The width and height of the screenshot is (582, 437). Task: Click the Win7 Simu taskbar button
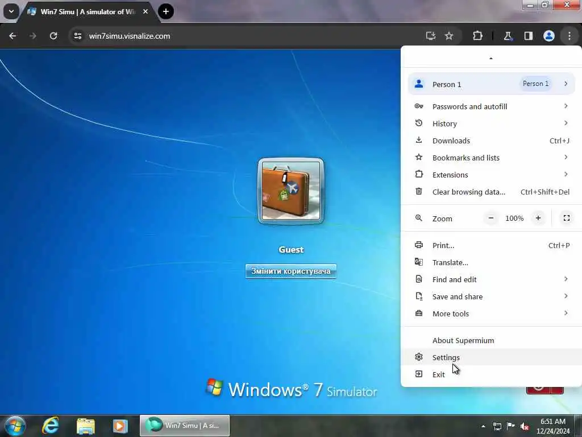click(185, 426)
